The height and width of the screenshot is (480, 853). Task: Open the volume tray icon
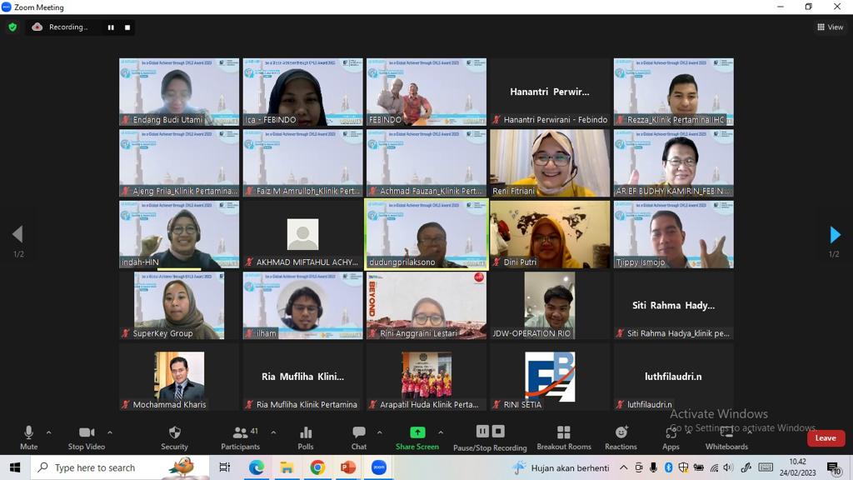pos(728,467)
